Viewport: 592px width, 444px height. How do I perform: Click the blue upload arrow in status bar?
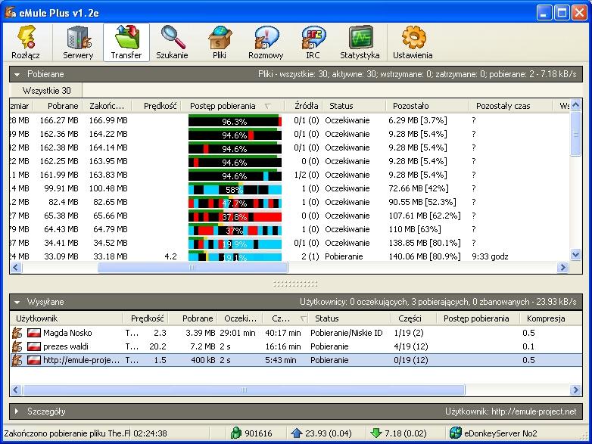297,433
